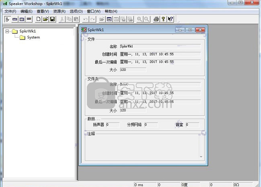Minimize the Speaker Workshop main window
261x187 pixels.
pyautogui.click(x=232, y=2)
